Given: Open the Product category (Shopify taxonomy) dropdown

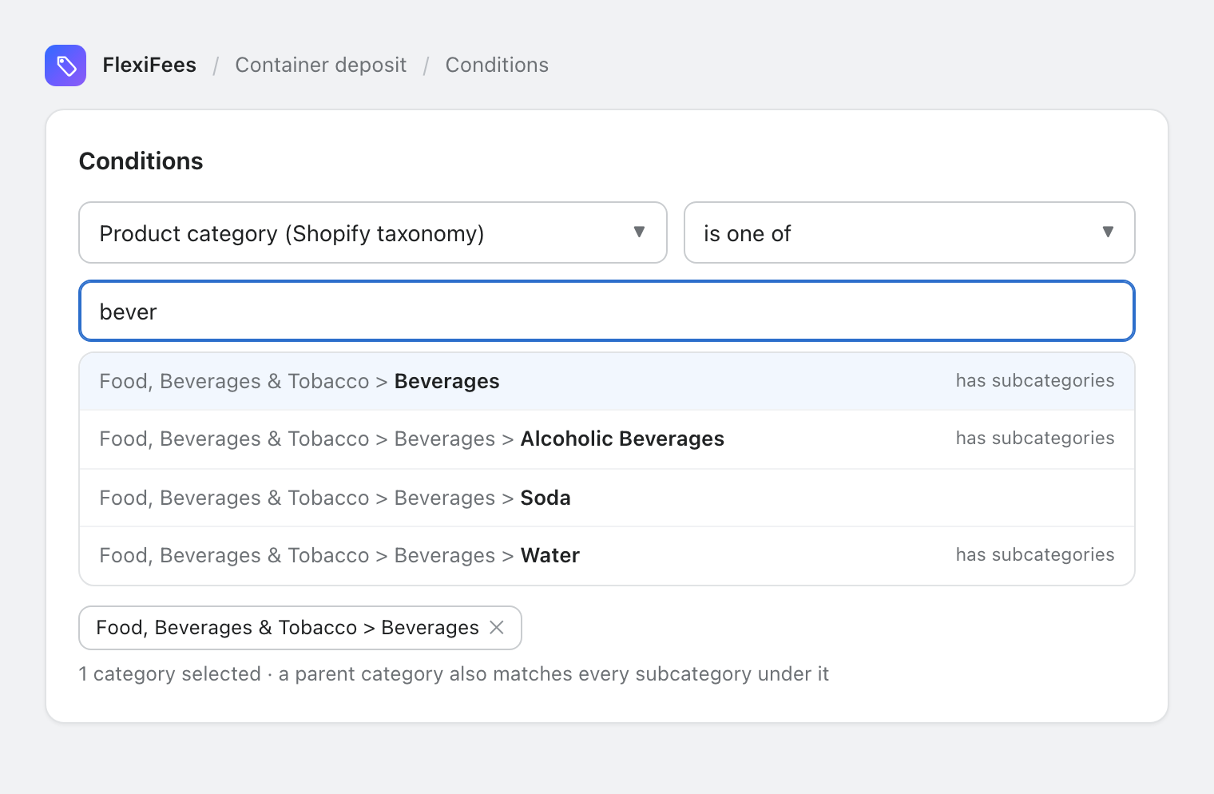Looking at the screenshot, I should (373, 232).
